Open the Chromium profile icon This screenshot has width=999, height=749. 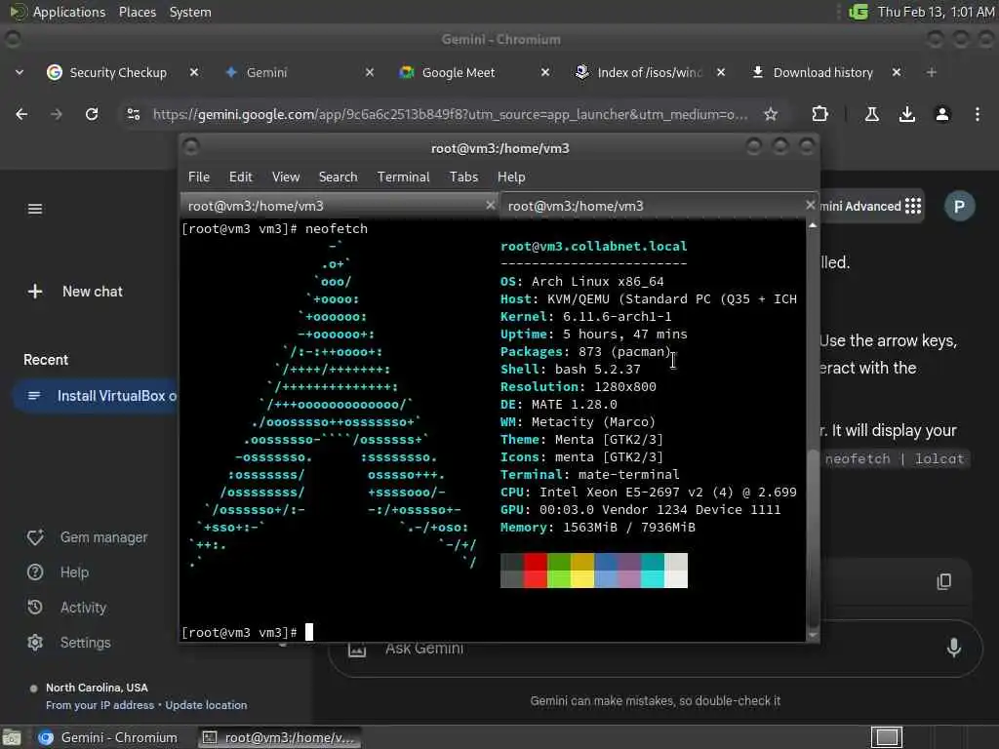point(942,114)
